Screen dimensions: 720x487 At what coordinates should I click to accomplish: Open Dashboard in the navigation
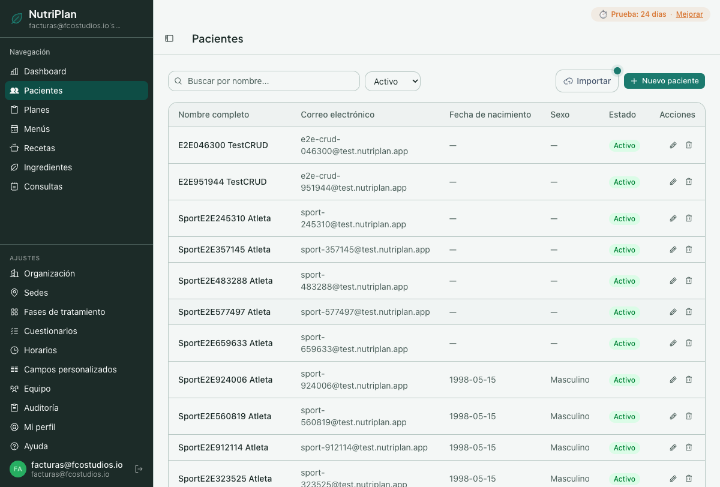[x=45, y=71]
